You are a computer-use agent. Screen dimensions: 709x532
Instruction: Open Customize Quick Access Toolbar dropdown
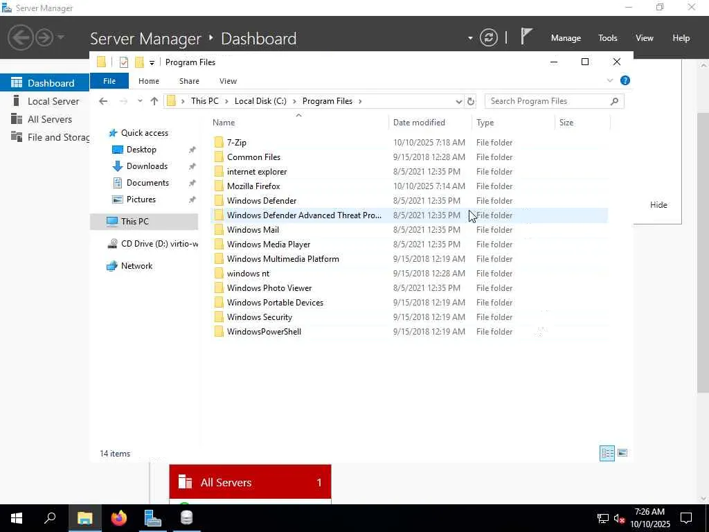152,63
